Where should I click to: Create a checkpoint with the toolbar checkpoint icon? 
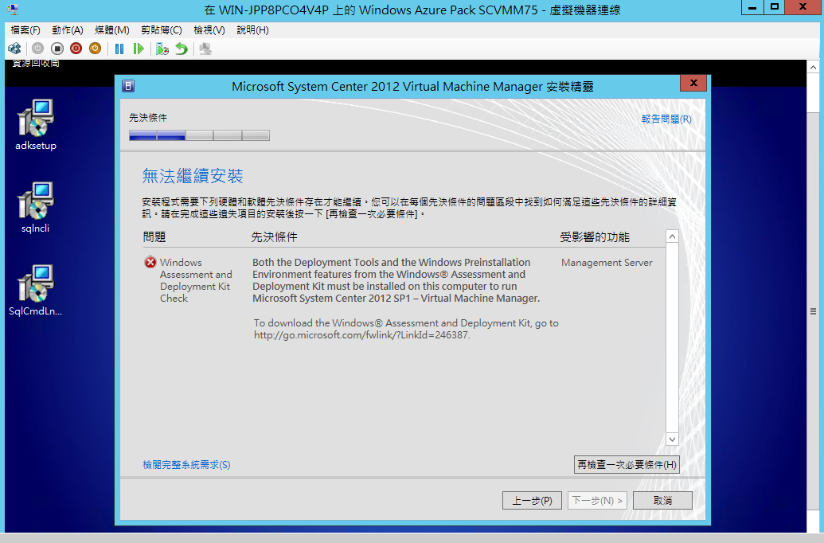[162, 49]
